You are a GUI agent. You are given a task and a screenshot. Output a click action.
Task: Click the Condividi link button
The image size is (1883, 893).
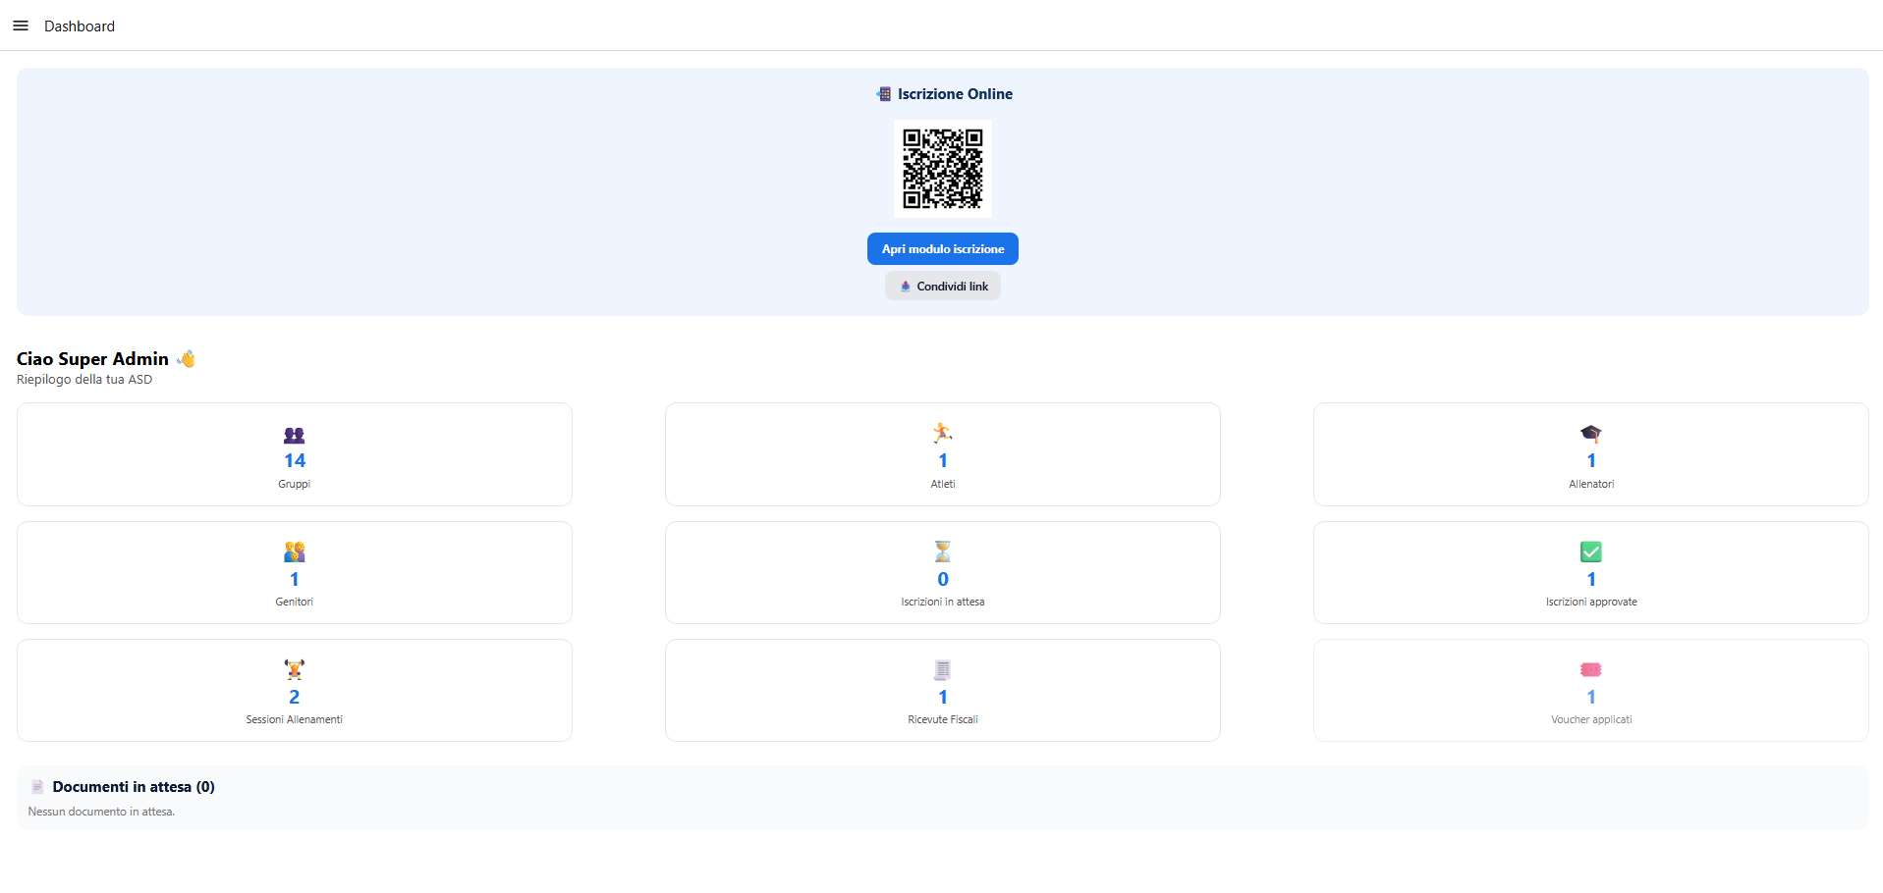(x=942, y=287)
